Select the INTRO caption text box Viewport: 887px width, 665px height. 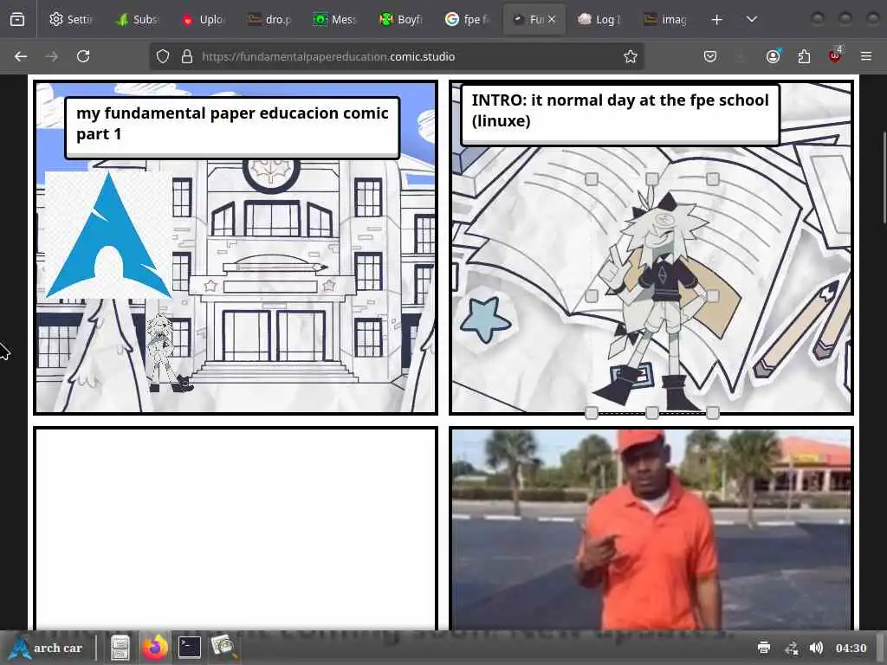coord(620,115)
